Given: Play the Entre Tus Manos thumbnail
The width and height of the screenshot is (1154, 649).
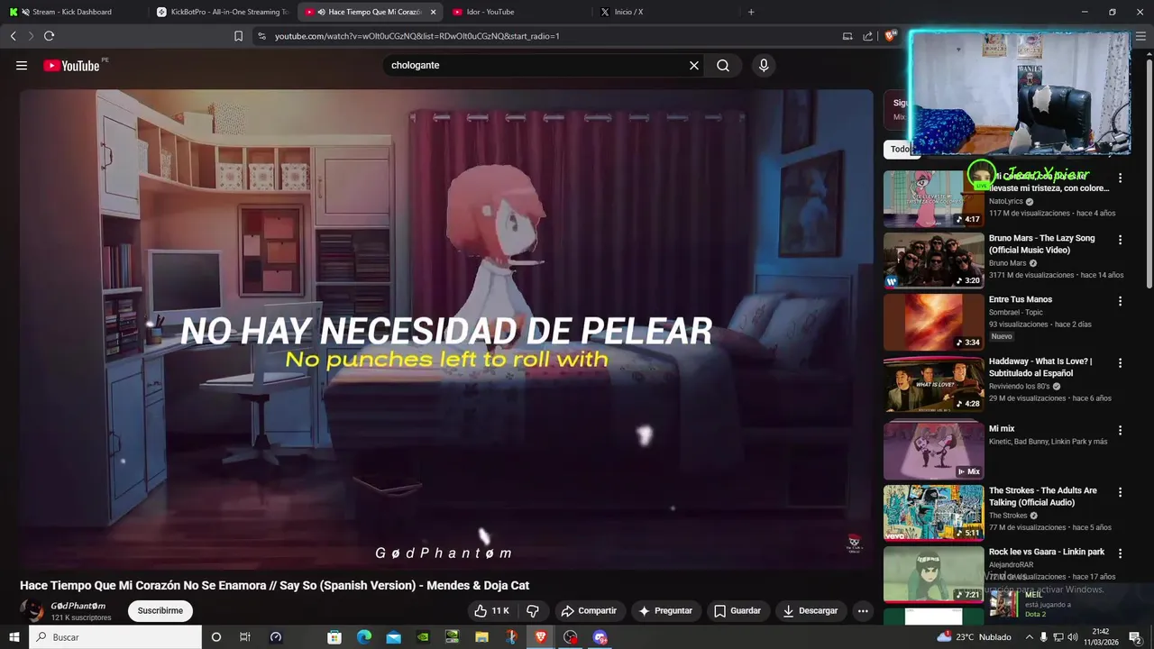Looking at the screenshot, I should pos(933,322).
